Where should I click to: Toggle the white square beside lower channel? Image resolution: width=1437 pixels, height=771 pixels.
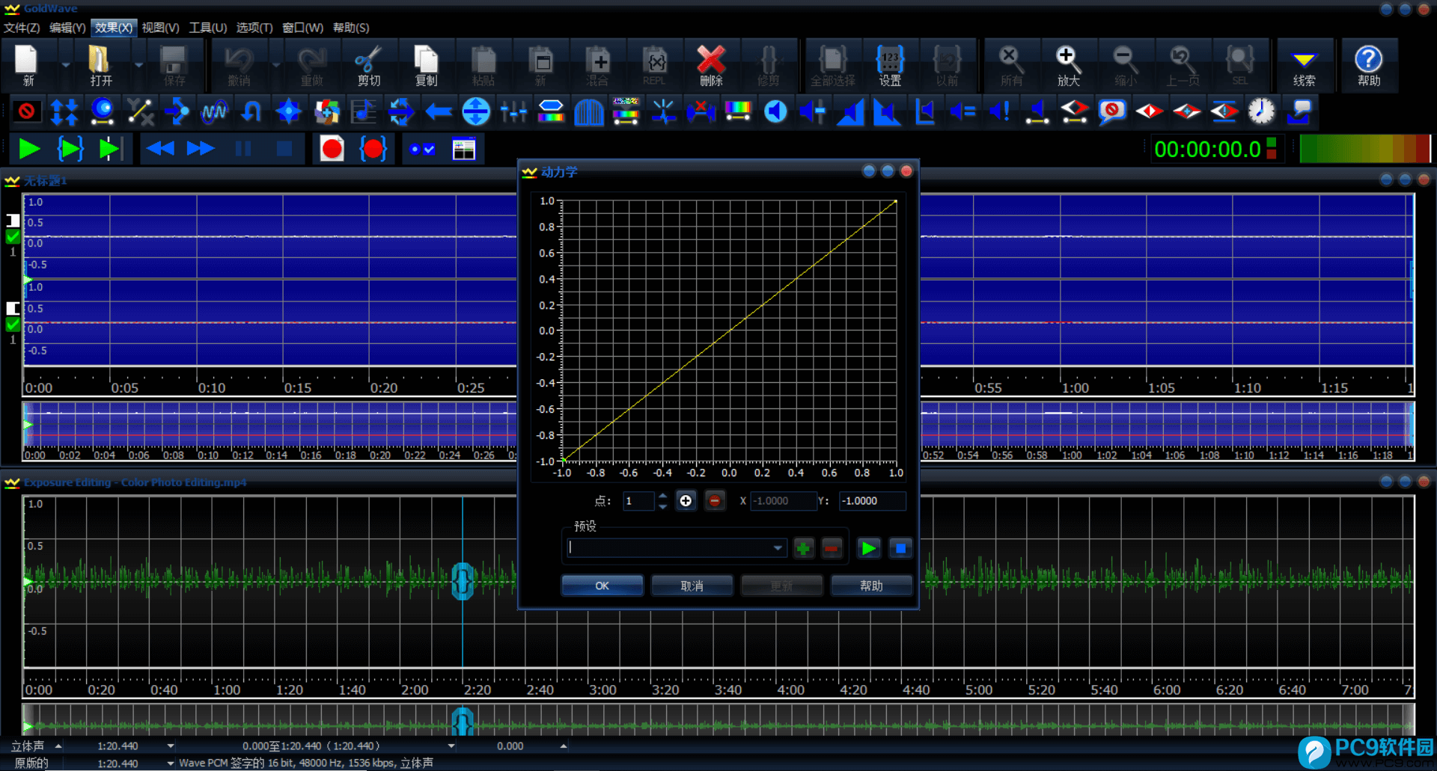point(13,308)
